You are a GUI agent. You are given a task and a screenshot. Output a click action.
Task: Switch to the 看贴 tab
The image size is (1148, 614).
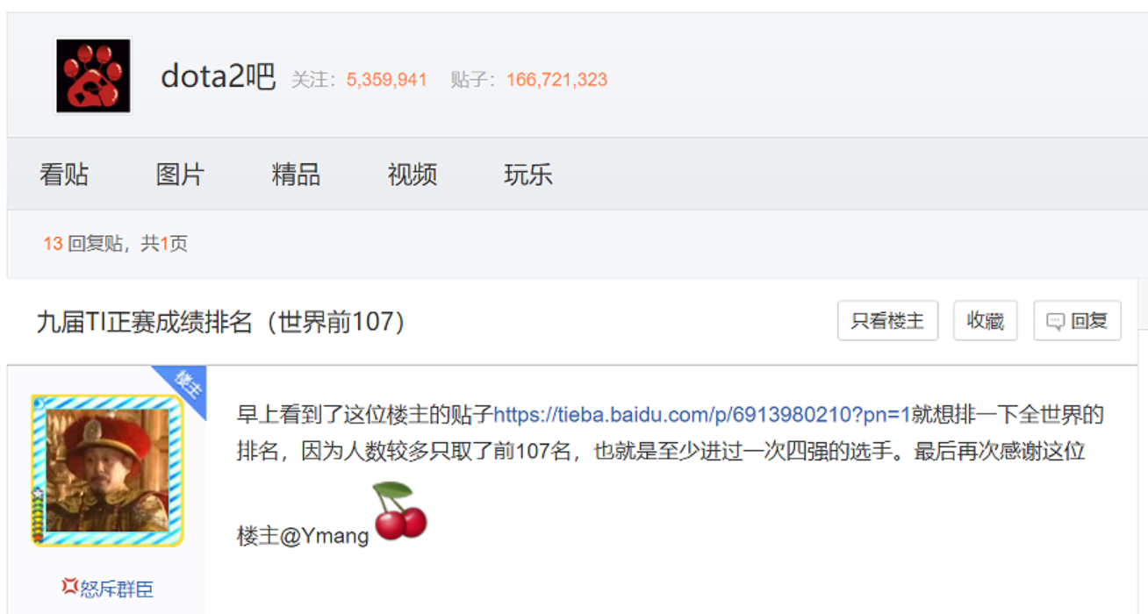point(64,175)
